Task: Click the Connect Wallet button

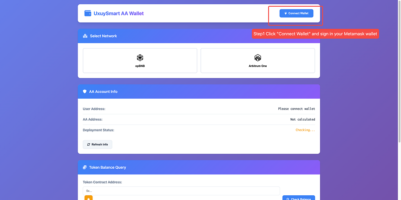Action: pos(296,13)
